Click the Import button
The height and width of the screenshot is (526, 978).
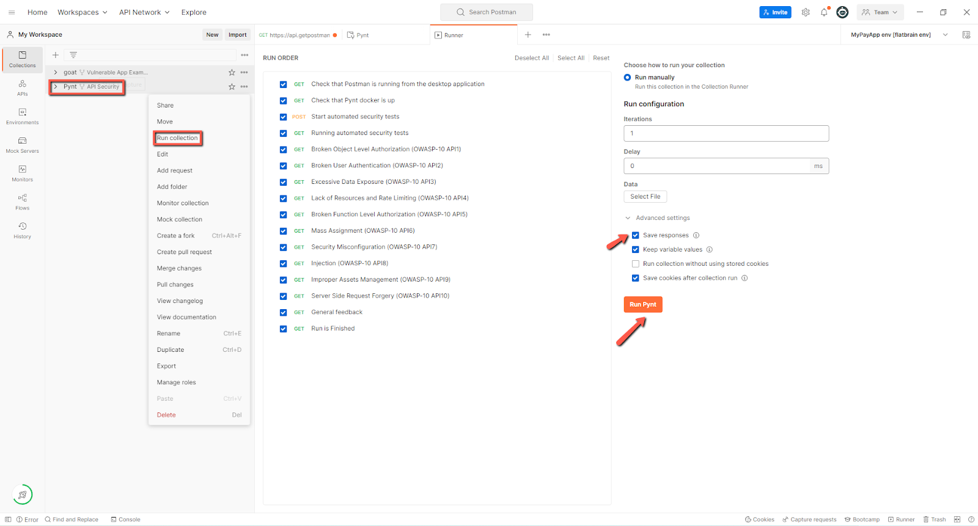pyautogui.click(x=238, y=35)
